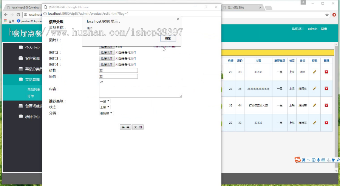Open the 状态 status dropdown

(105, 107)
